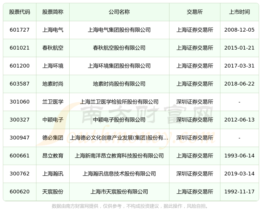The image size is (262, 214).
Task: Select stock code 603587
Action: 20,84
